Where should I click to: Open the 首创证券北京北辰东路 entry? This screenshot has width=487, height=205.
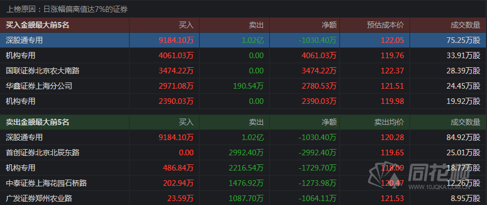pyautogui.click(x=42, y=152)
